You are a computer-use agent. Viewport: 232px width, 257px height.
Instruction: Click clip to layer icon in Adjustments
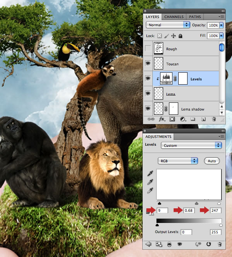169,244
